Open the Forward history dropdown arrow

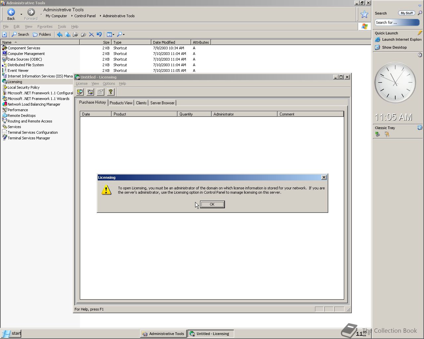(41, 14)
